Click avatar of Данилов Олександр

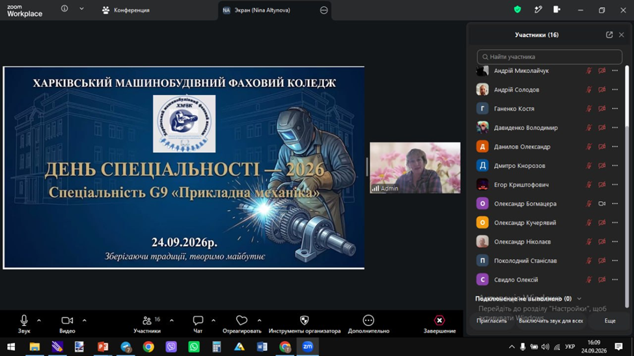point(482,146)
